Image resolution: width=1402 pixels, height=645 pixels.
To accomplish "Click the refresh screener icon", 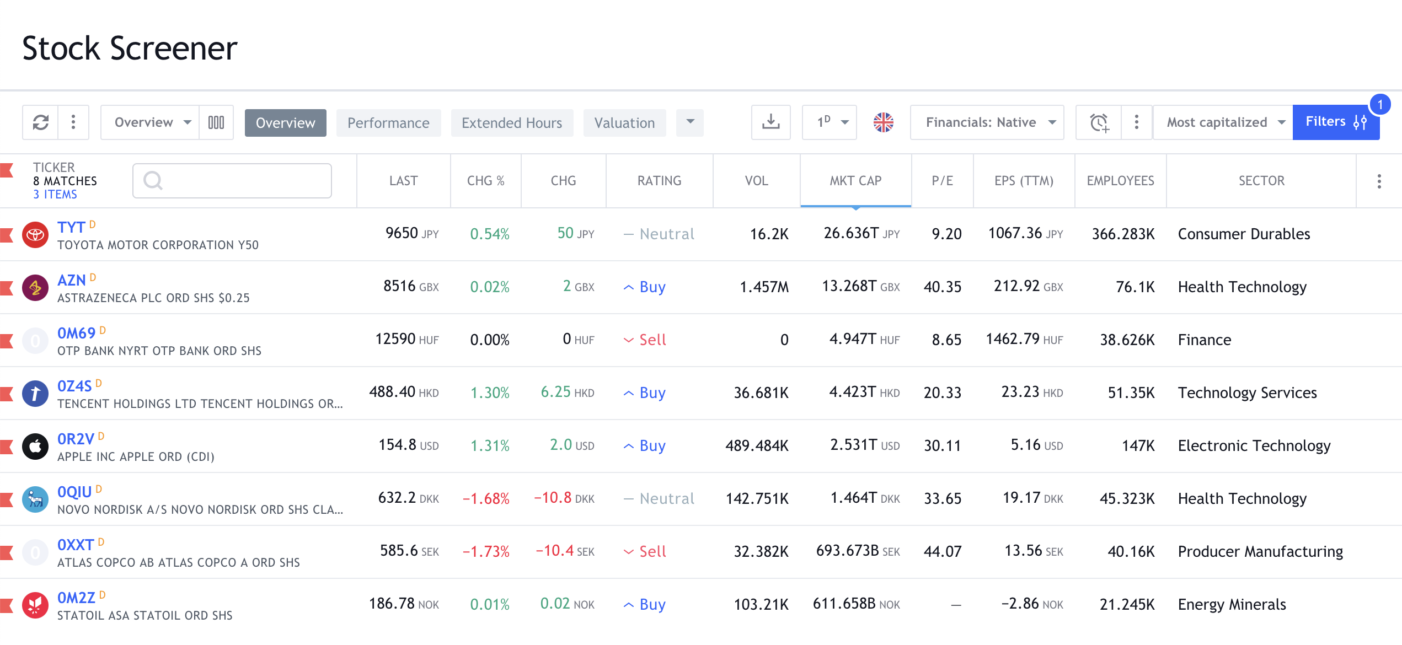I will click(41, 122).
